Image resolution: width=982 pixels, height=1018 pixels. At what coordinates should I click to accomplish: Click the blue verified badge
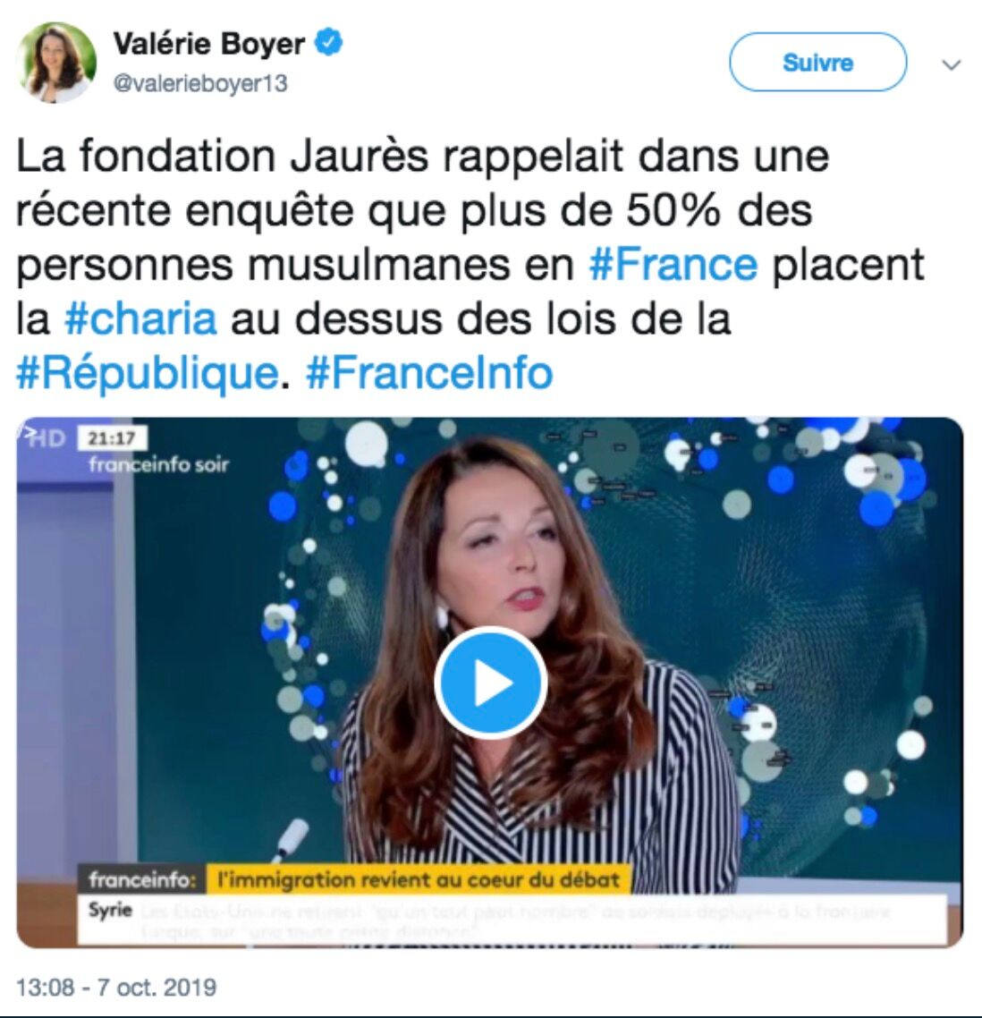(x=328, y=44)
